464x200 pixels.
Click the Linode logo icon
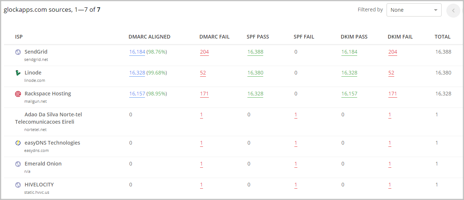click(x=18, y=73)
